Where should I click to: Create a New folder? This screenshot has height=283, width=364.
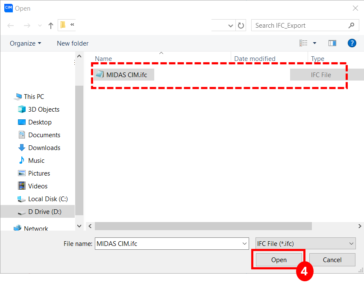point(73,43)
